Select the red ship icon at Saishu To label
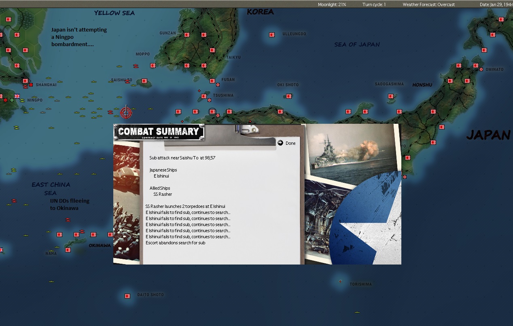Viewport: 513px width, 326px height. point(128,81)
